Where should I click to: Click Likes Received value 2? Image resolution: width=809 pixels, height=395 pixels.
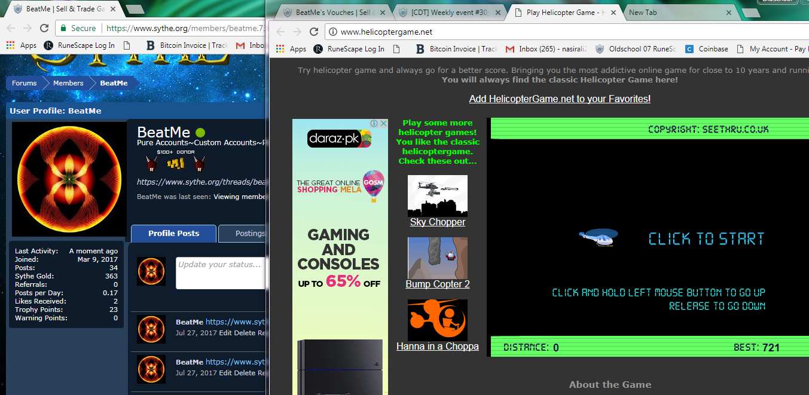(x=116, y=301)
